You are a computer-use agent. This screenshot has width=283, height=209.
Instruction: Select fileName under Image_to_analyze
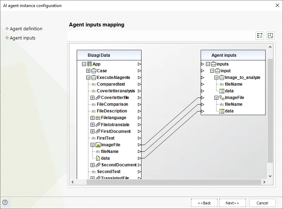click(x=234, y=84)
